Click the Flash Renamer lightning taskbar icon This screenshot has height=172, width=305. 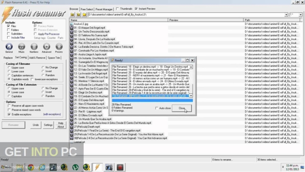[97, 167]
